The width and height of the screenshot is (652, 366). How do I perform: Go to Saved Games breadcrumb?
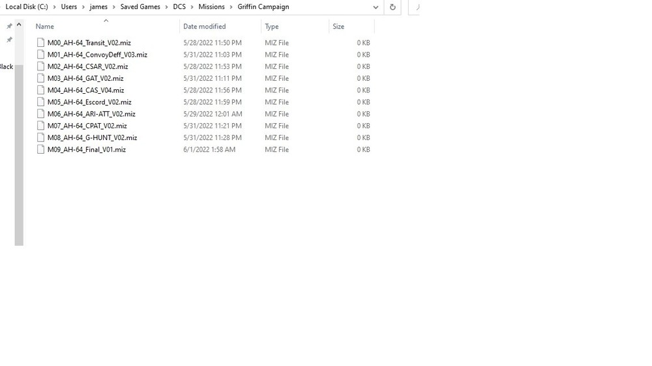pyautogui.click(x=140, y=7)
